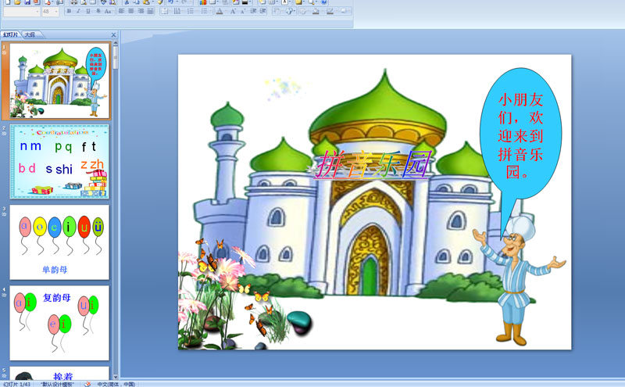This screenshot has width=625, height=387.
Task: Increase the list indent level
Action: [262, 11]
